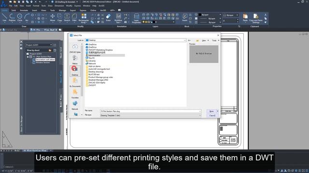This screenshot has height=173, width=309.
Task: Click the back arrow in Select File dialog
Action: [x=189, y=40]
